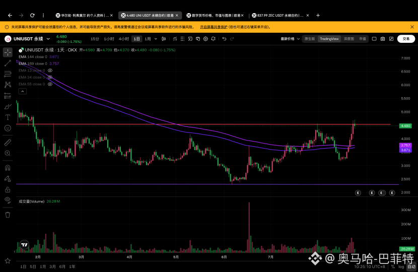
Task: Reload the current page
Action: (x=32, y=16)
